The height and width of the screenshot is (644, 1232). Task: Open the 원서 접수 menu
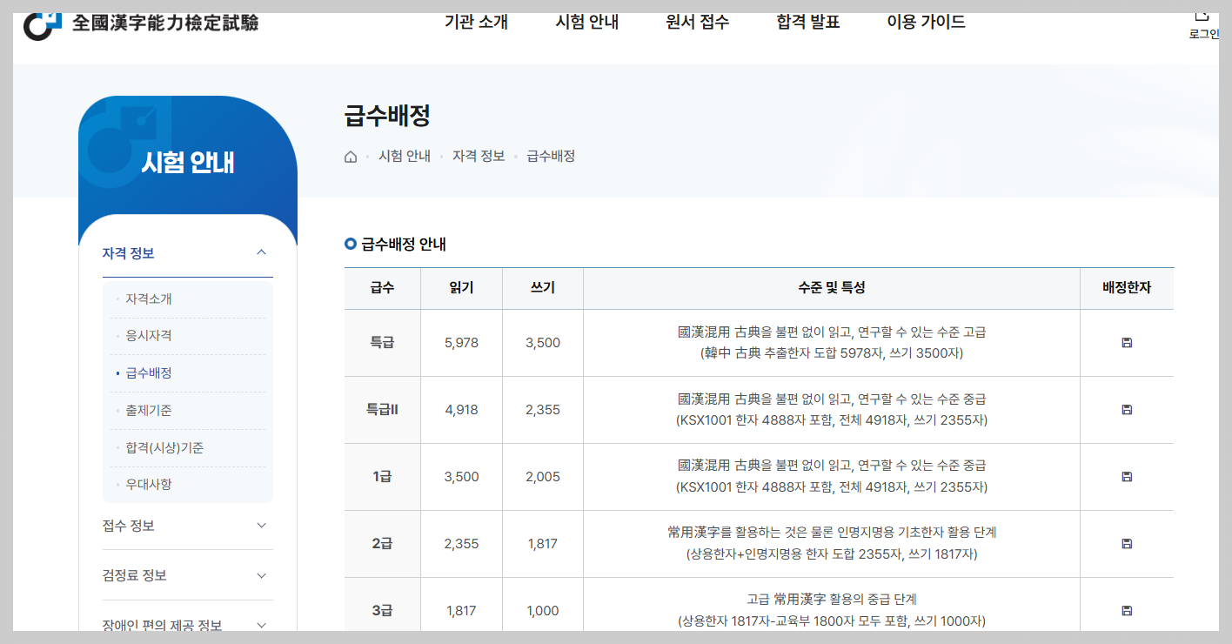[x=695, y=23]
